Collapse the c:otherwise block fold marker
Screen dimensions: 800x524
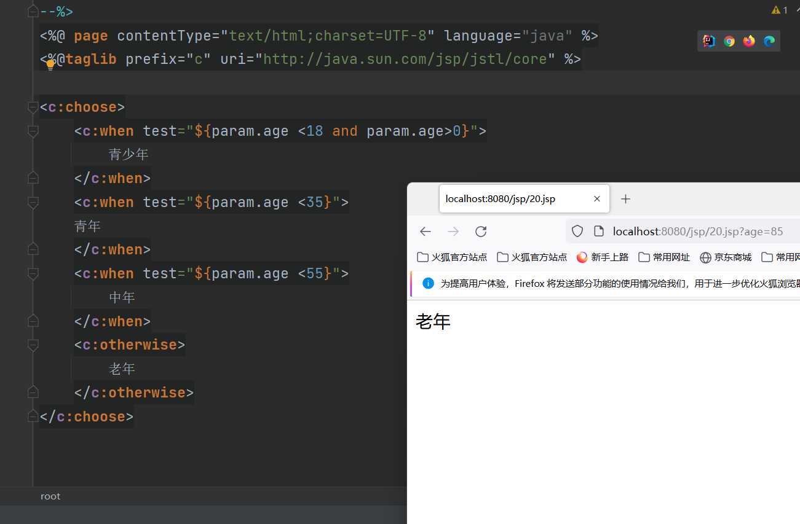click(33, 345)
